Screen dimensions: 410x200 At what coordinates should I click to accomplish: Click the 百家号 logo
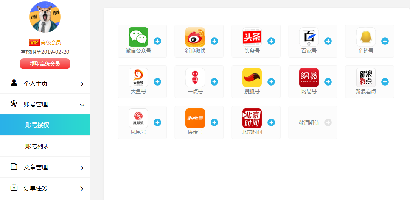click(x=309, y=37)
